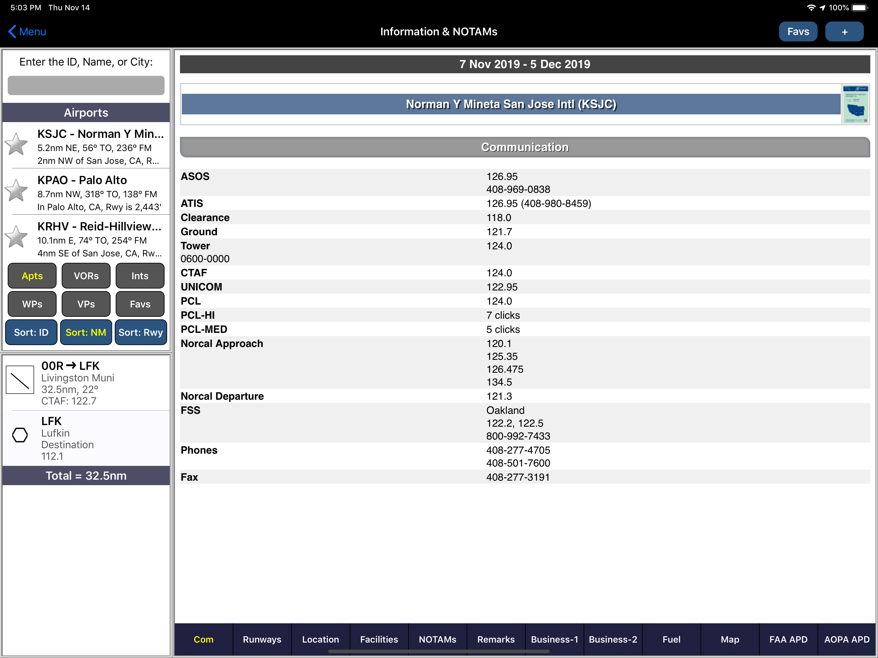Tap Ground frequency 121.7

(499, 232)
